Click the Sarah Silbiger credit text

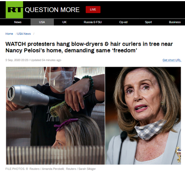[x=87, y=169]
